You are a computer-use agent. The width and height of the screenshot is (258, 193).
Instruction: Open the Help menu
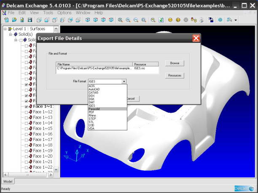[x=99, y=13]
